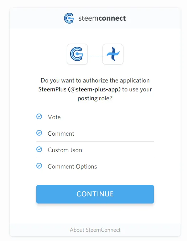The width and height of the screenshot is (187, 241).
Task: Click the 'posting role?' text
Action: [x=95, y=99]
